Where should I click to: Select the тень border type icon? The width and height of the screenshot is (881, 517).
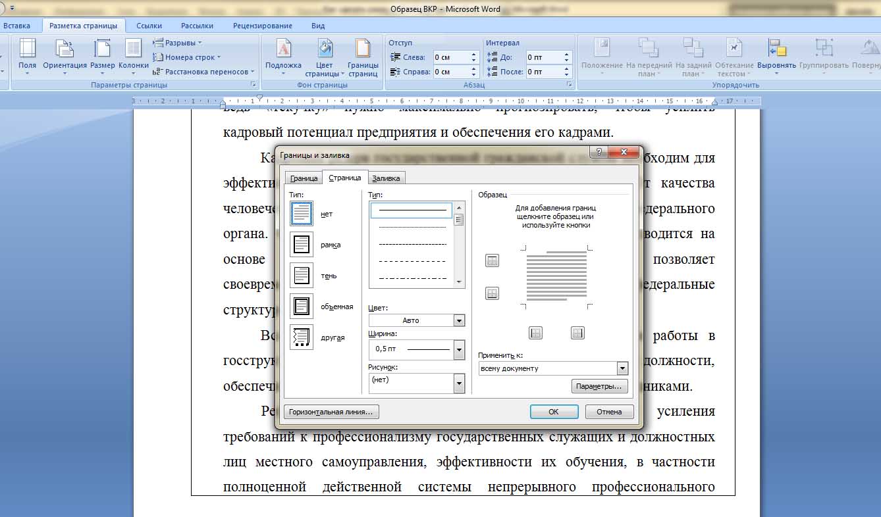click(x=302, y=276)
